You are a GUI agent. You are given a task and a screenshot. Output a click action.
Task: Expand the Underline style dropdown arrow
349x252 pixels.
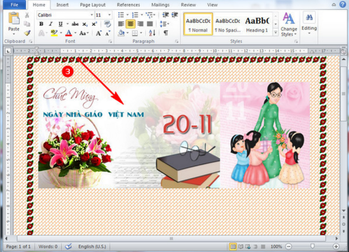pos(67,24)
